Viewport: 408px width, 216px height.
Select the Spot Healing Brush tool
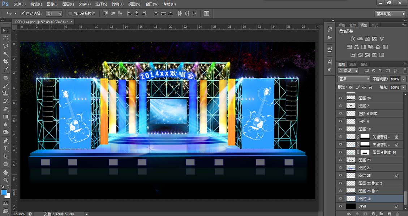pyautogui.click(x=5, y=78)
